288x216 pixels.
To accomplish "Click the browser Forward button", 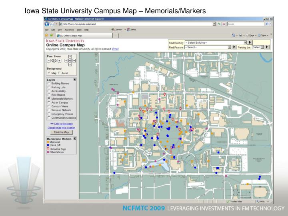I will [52, 24].
